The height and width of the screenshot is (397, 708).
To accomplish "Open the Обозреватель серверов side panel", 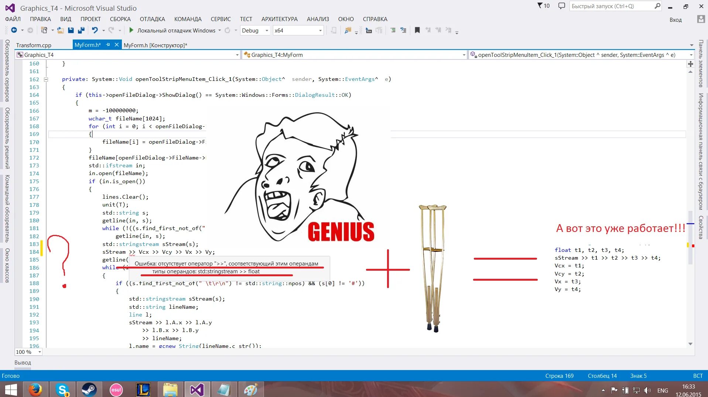I will pos(7,71).
